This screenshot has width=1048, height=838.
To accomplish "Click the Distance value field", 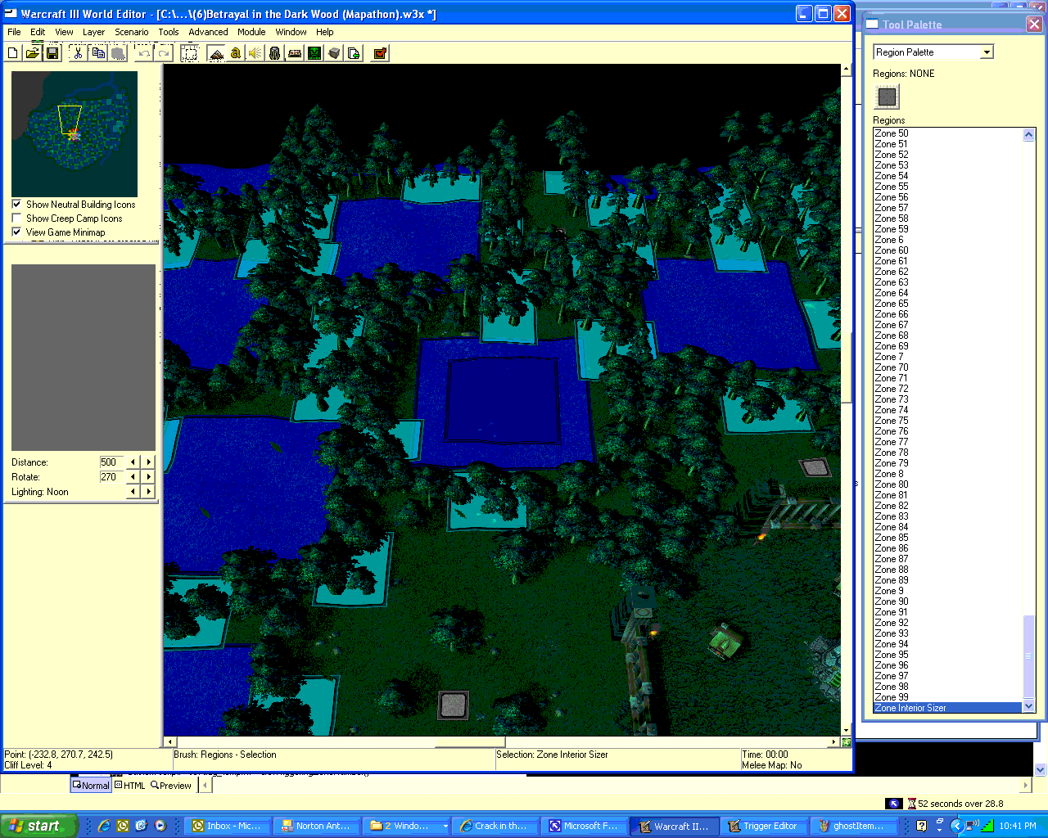I will point(111,462).
